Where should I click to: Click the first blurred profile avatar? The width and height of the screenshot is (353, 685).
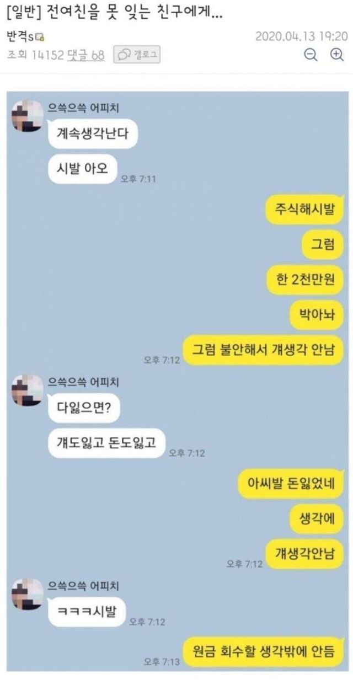coord(26,117)
